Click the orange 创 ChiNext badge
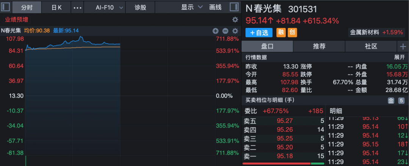 click(x=292, y=32)
